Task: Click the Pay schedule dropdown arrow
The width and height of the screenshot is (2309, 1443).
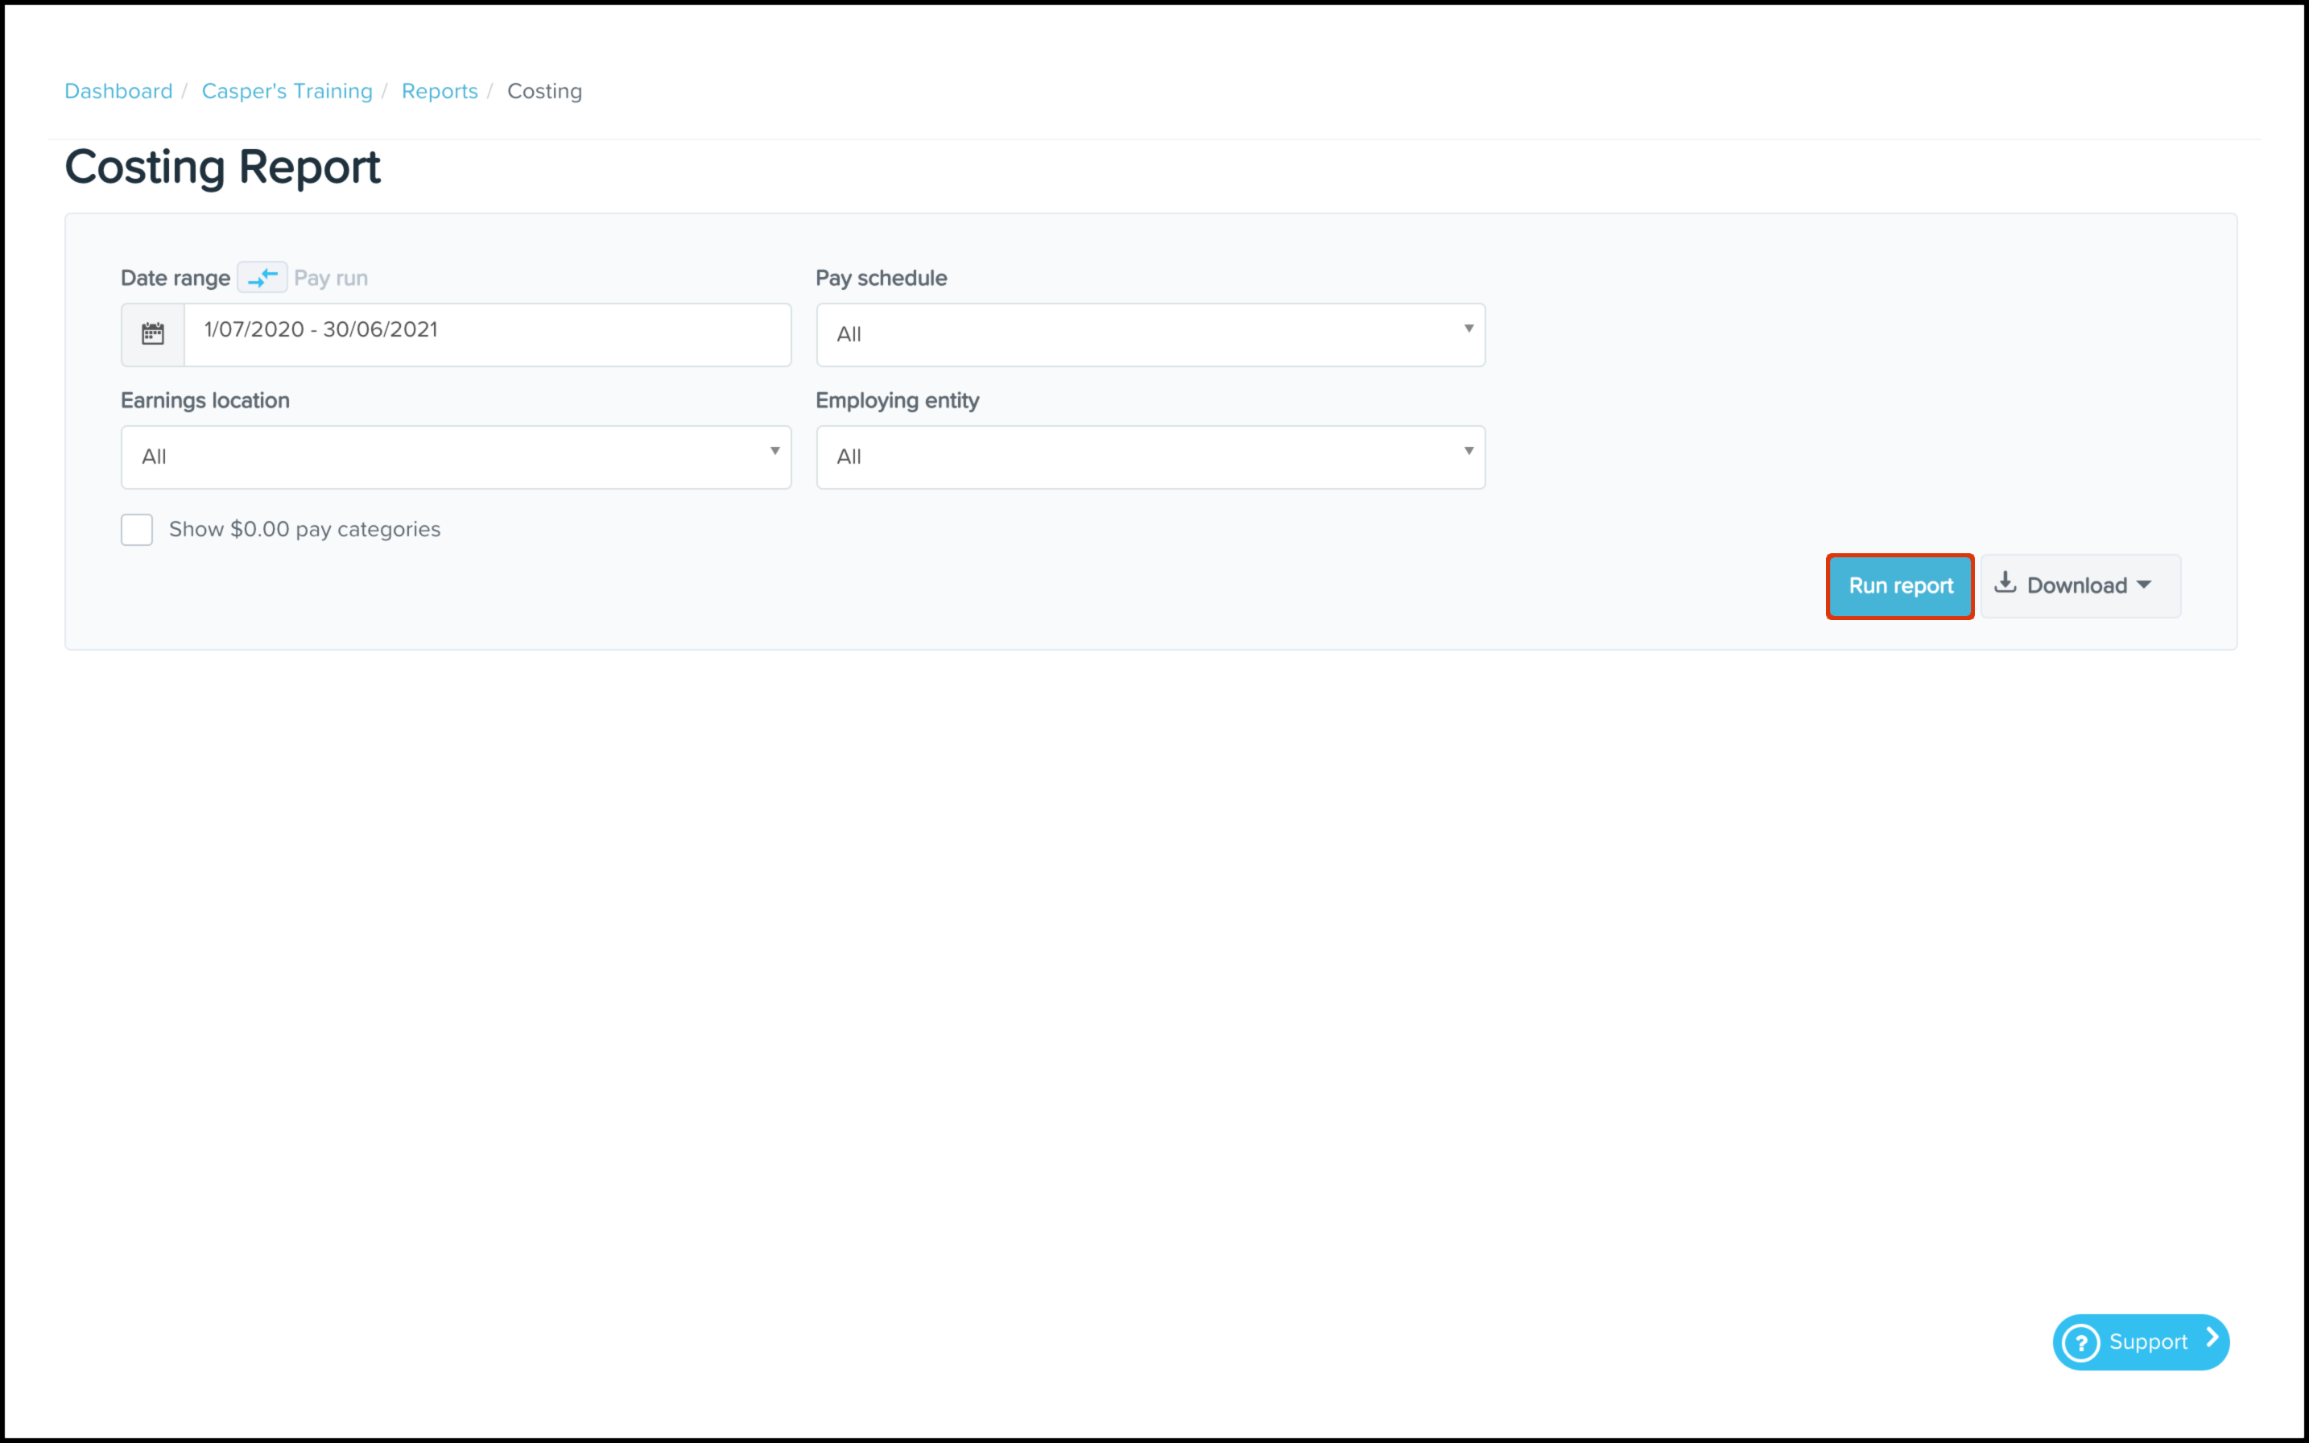Action: click(1468, 329)
